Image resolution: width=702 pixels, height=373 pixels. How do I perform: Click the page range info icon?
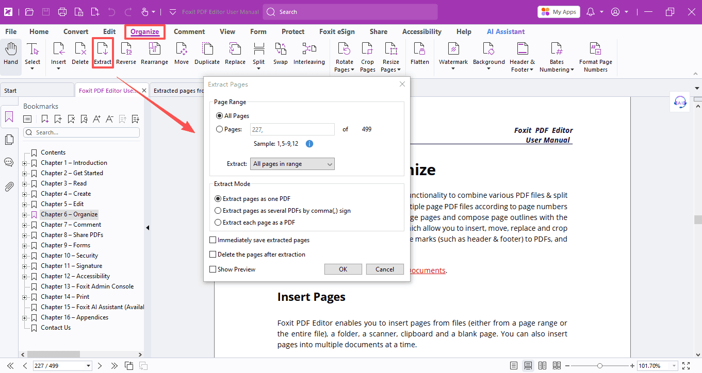click(x=310, y=144)
